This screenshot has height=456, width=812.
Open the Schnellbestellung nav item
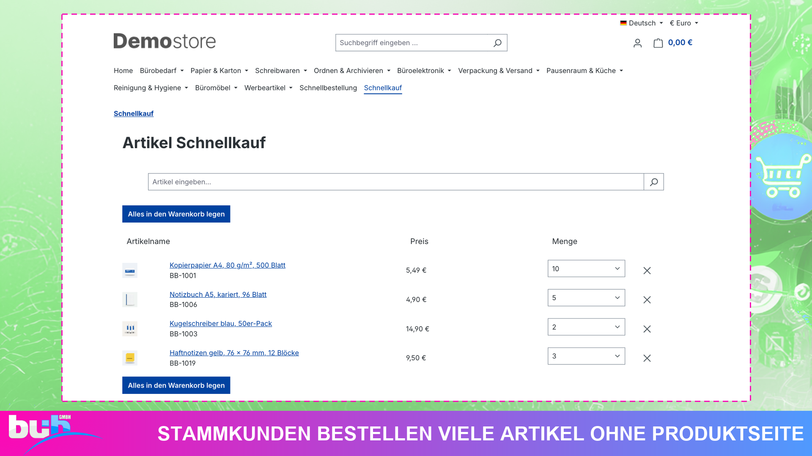(328, 88)
